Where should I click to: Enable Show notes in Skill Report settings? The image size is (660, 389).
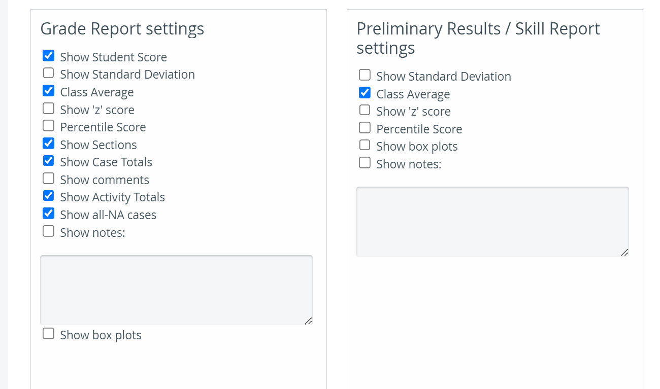(x=365, y=163)
